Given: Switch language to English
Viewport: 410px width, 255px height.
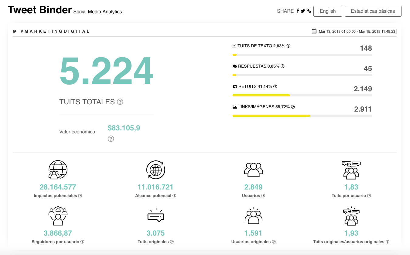Looking at the screenshot, I should coord(328,11).
